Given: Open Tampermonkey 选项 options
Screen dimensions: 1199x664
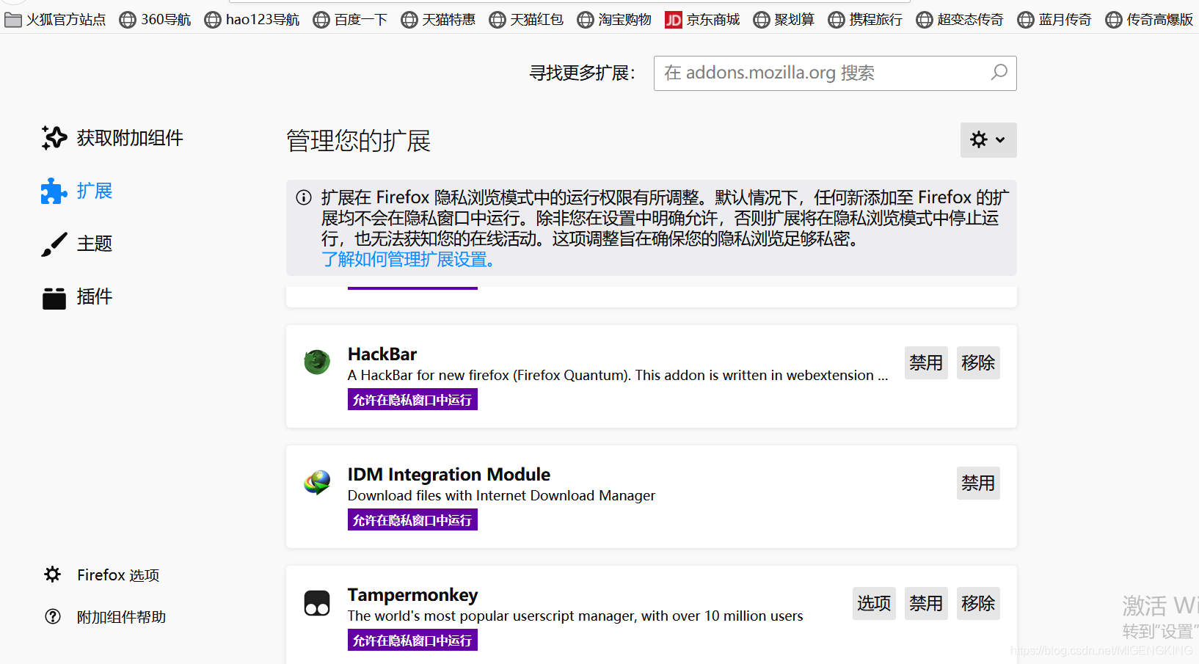Looking at the screenshot, I should tap(874, 603).
